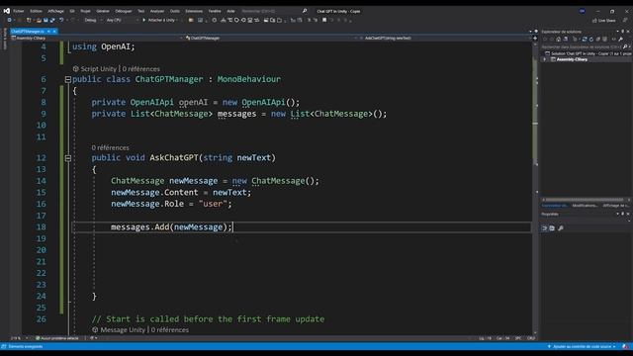Open the Outils menu
633x356 pixels.
click(x=175, y=11)
